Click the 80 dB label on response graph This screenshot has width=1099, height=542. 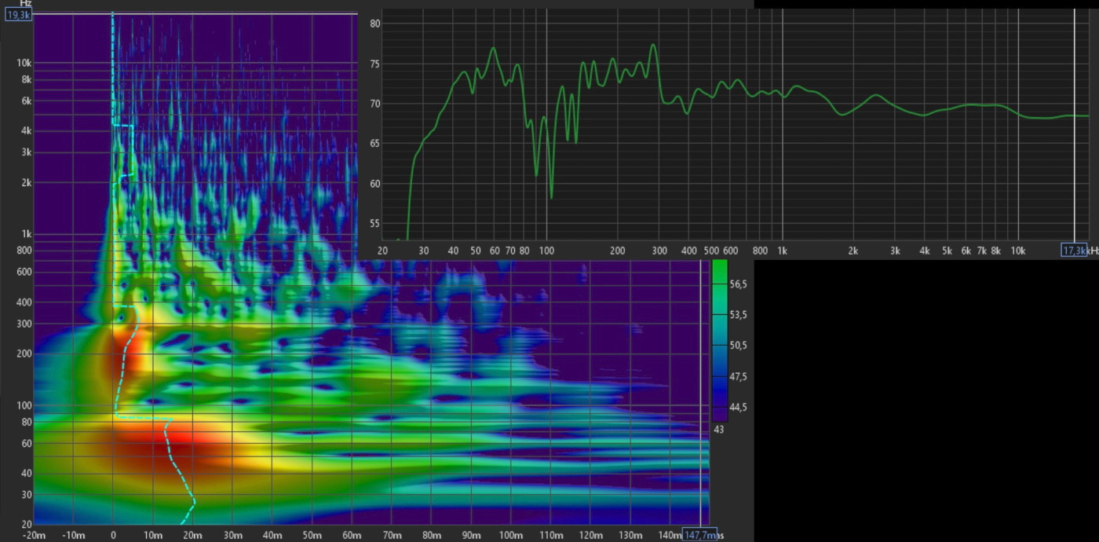point(374,24)
